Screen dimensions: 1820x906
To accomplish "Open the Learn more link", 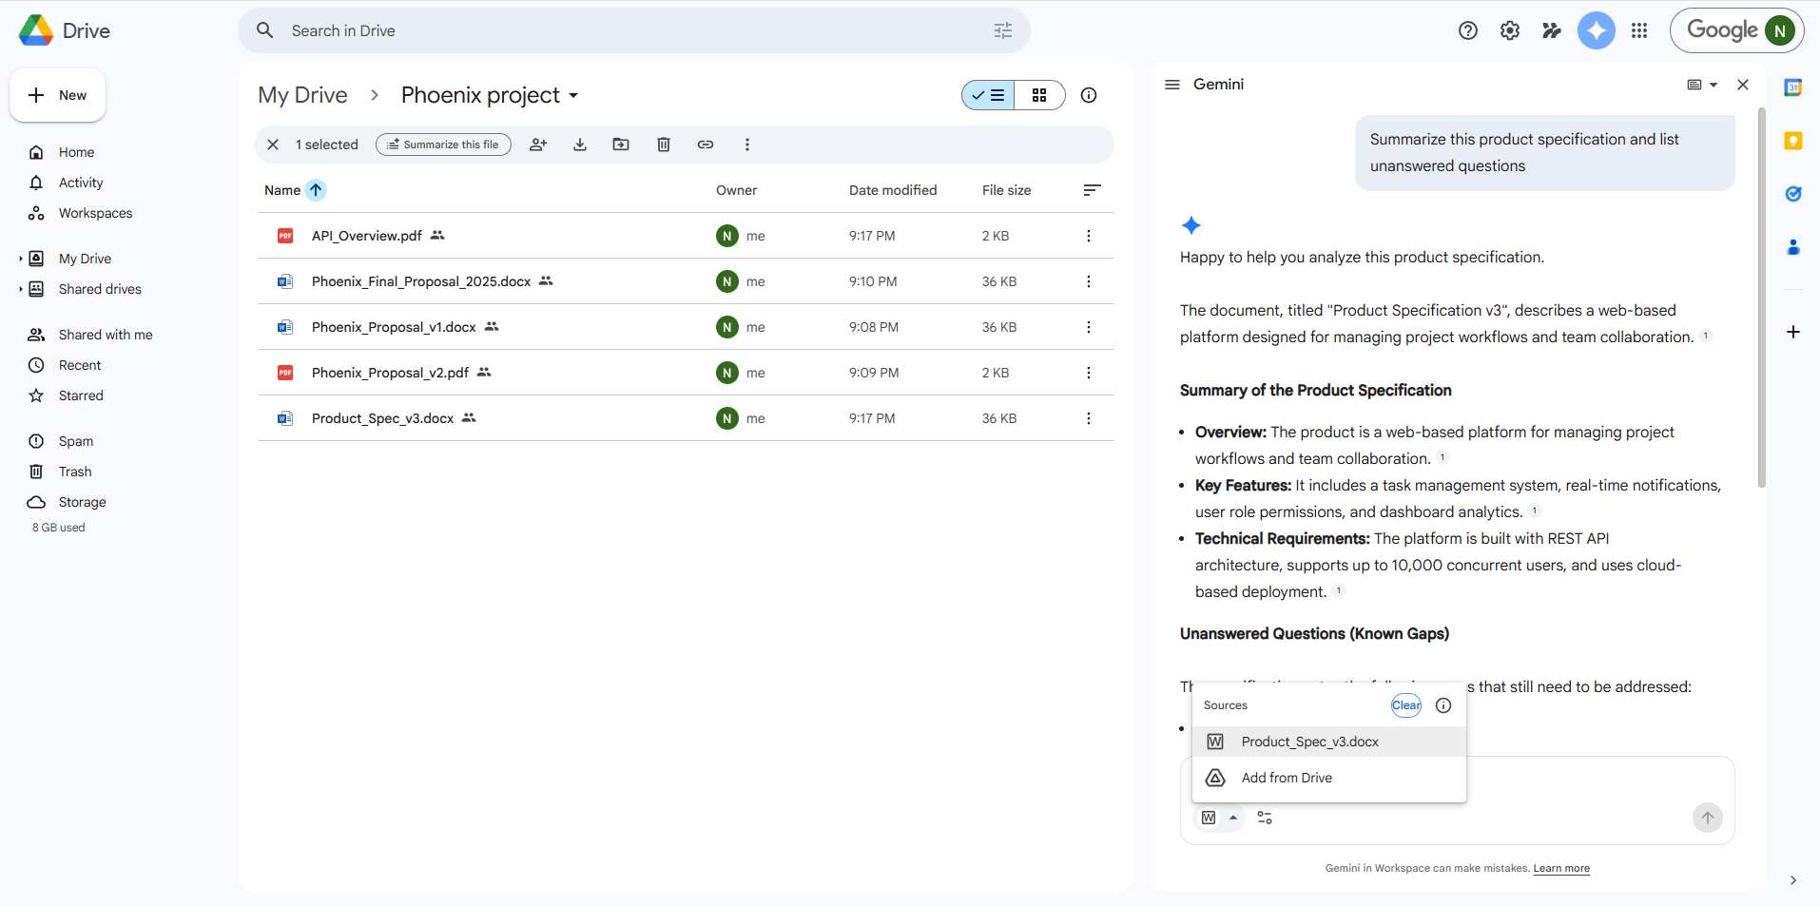I will (x=1560, y=868).
